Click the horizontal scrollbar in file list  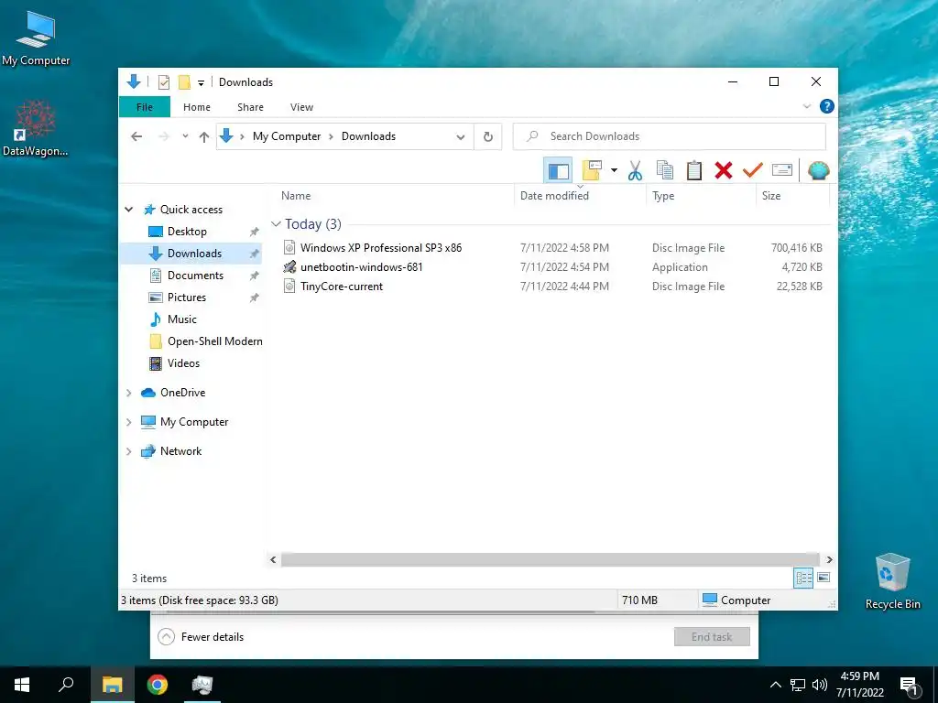coord(550,559)
